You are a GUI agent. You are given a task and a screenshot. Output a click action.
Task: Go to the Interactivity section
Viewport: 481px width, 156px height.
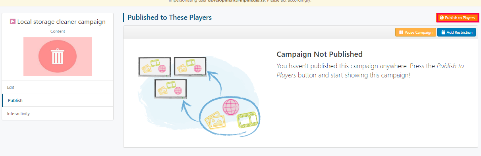[x=58, y=114]
